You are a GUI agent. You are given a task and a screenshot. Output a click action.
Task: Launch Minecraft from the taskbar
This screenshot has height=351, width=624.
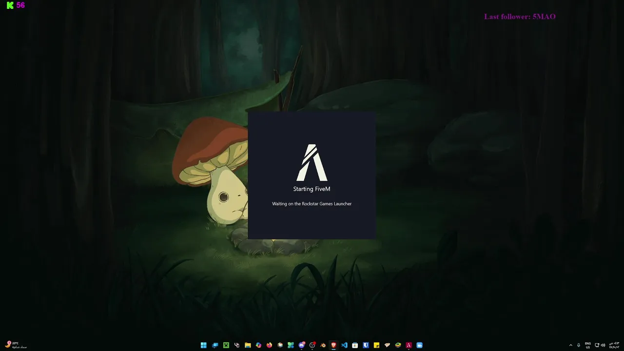pyautogui.click(x=226, y=345)
